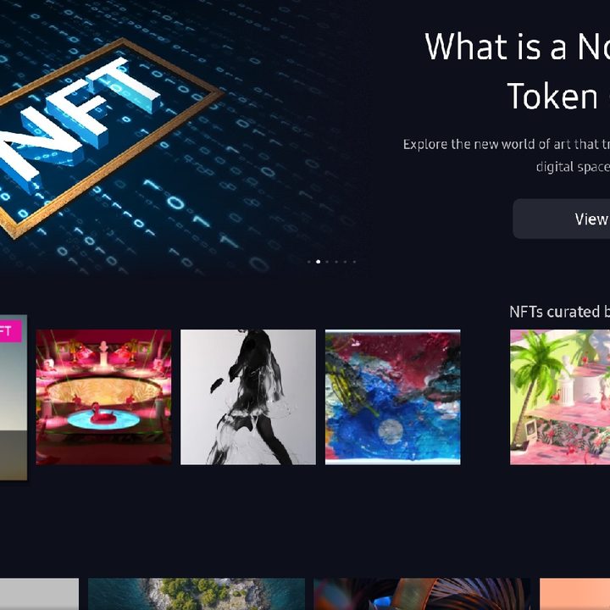This screenshot has height=610, width=610.
Task: Open the blue and red abstract painting
Action: click(393, 397)
